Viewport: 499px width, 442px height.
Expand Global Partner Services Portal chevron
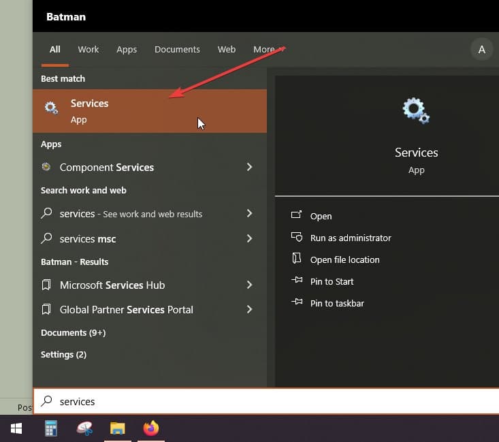(x=249, y=309)
